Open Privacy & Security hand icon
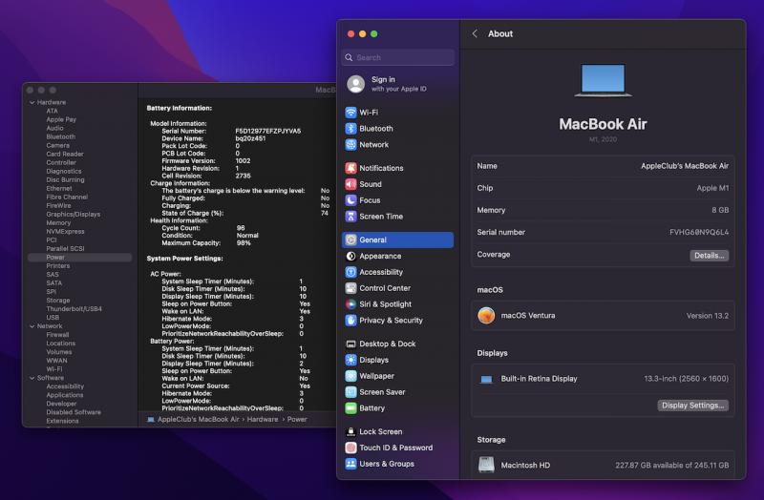 point(350,320)
